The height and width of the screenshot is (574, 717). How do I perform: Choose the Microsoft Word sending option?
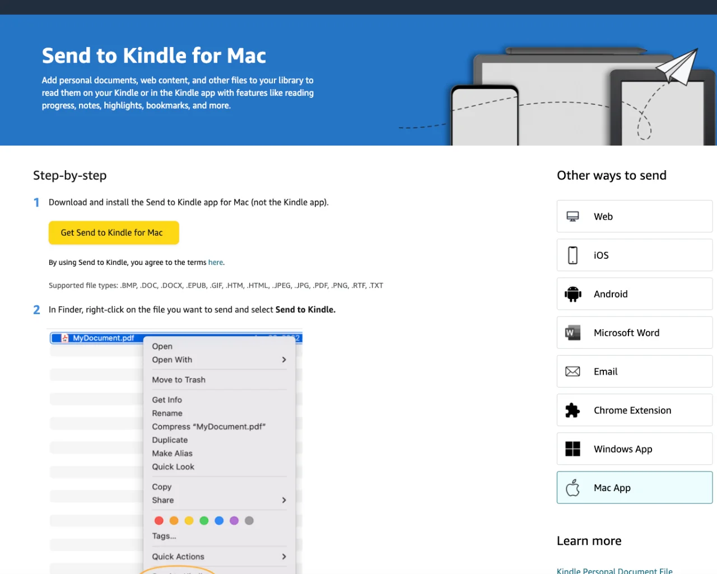coord(635,333)
